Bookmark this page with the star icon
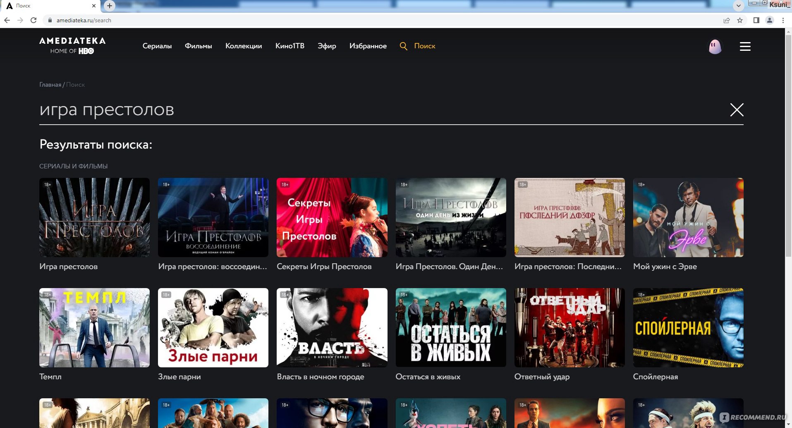This screenshot has width=792, height=428. [740, 20]
